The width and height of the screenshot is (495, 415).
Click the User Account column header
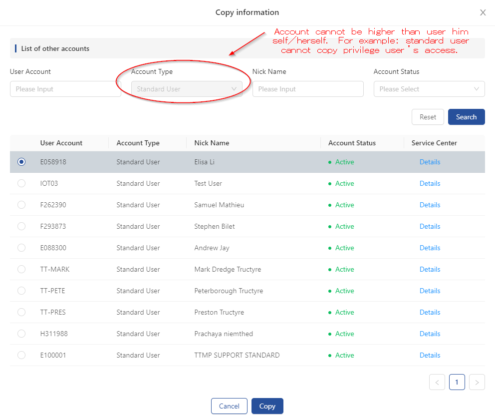[61, 143]
